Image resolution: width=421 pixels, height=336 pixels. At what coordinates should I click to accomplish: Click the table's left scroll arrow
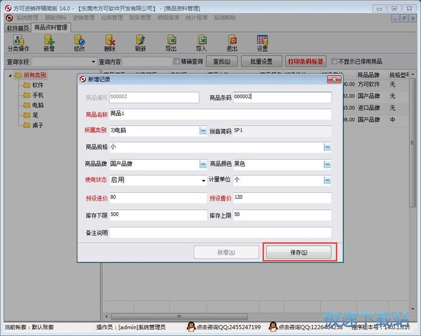coord(107,316)
